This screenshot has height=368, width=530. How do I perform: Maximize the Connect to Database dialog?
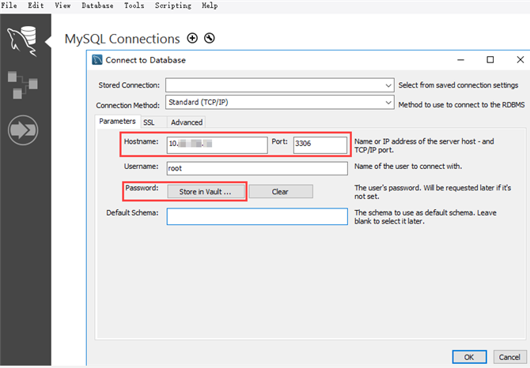point(490,60)
